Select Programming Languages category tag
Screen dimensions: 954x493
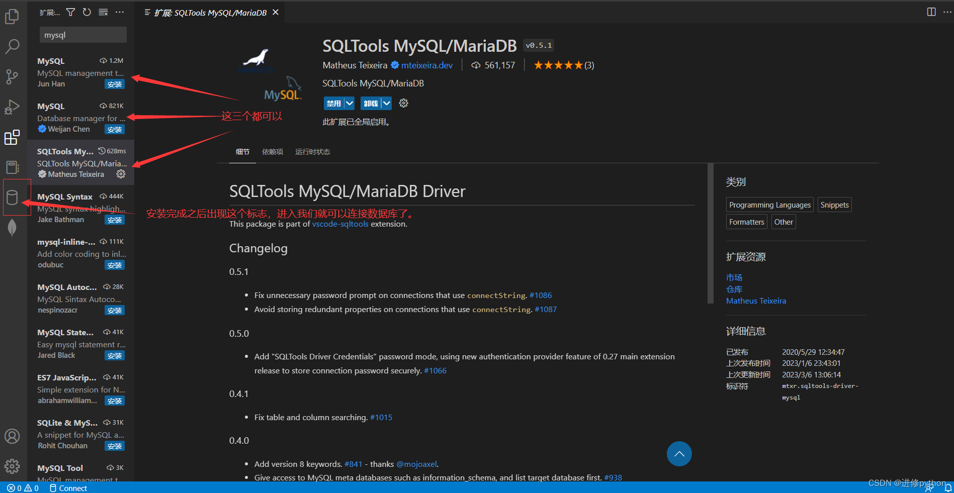pos(770,205)
